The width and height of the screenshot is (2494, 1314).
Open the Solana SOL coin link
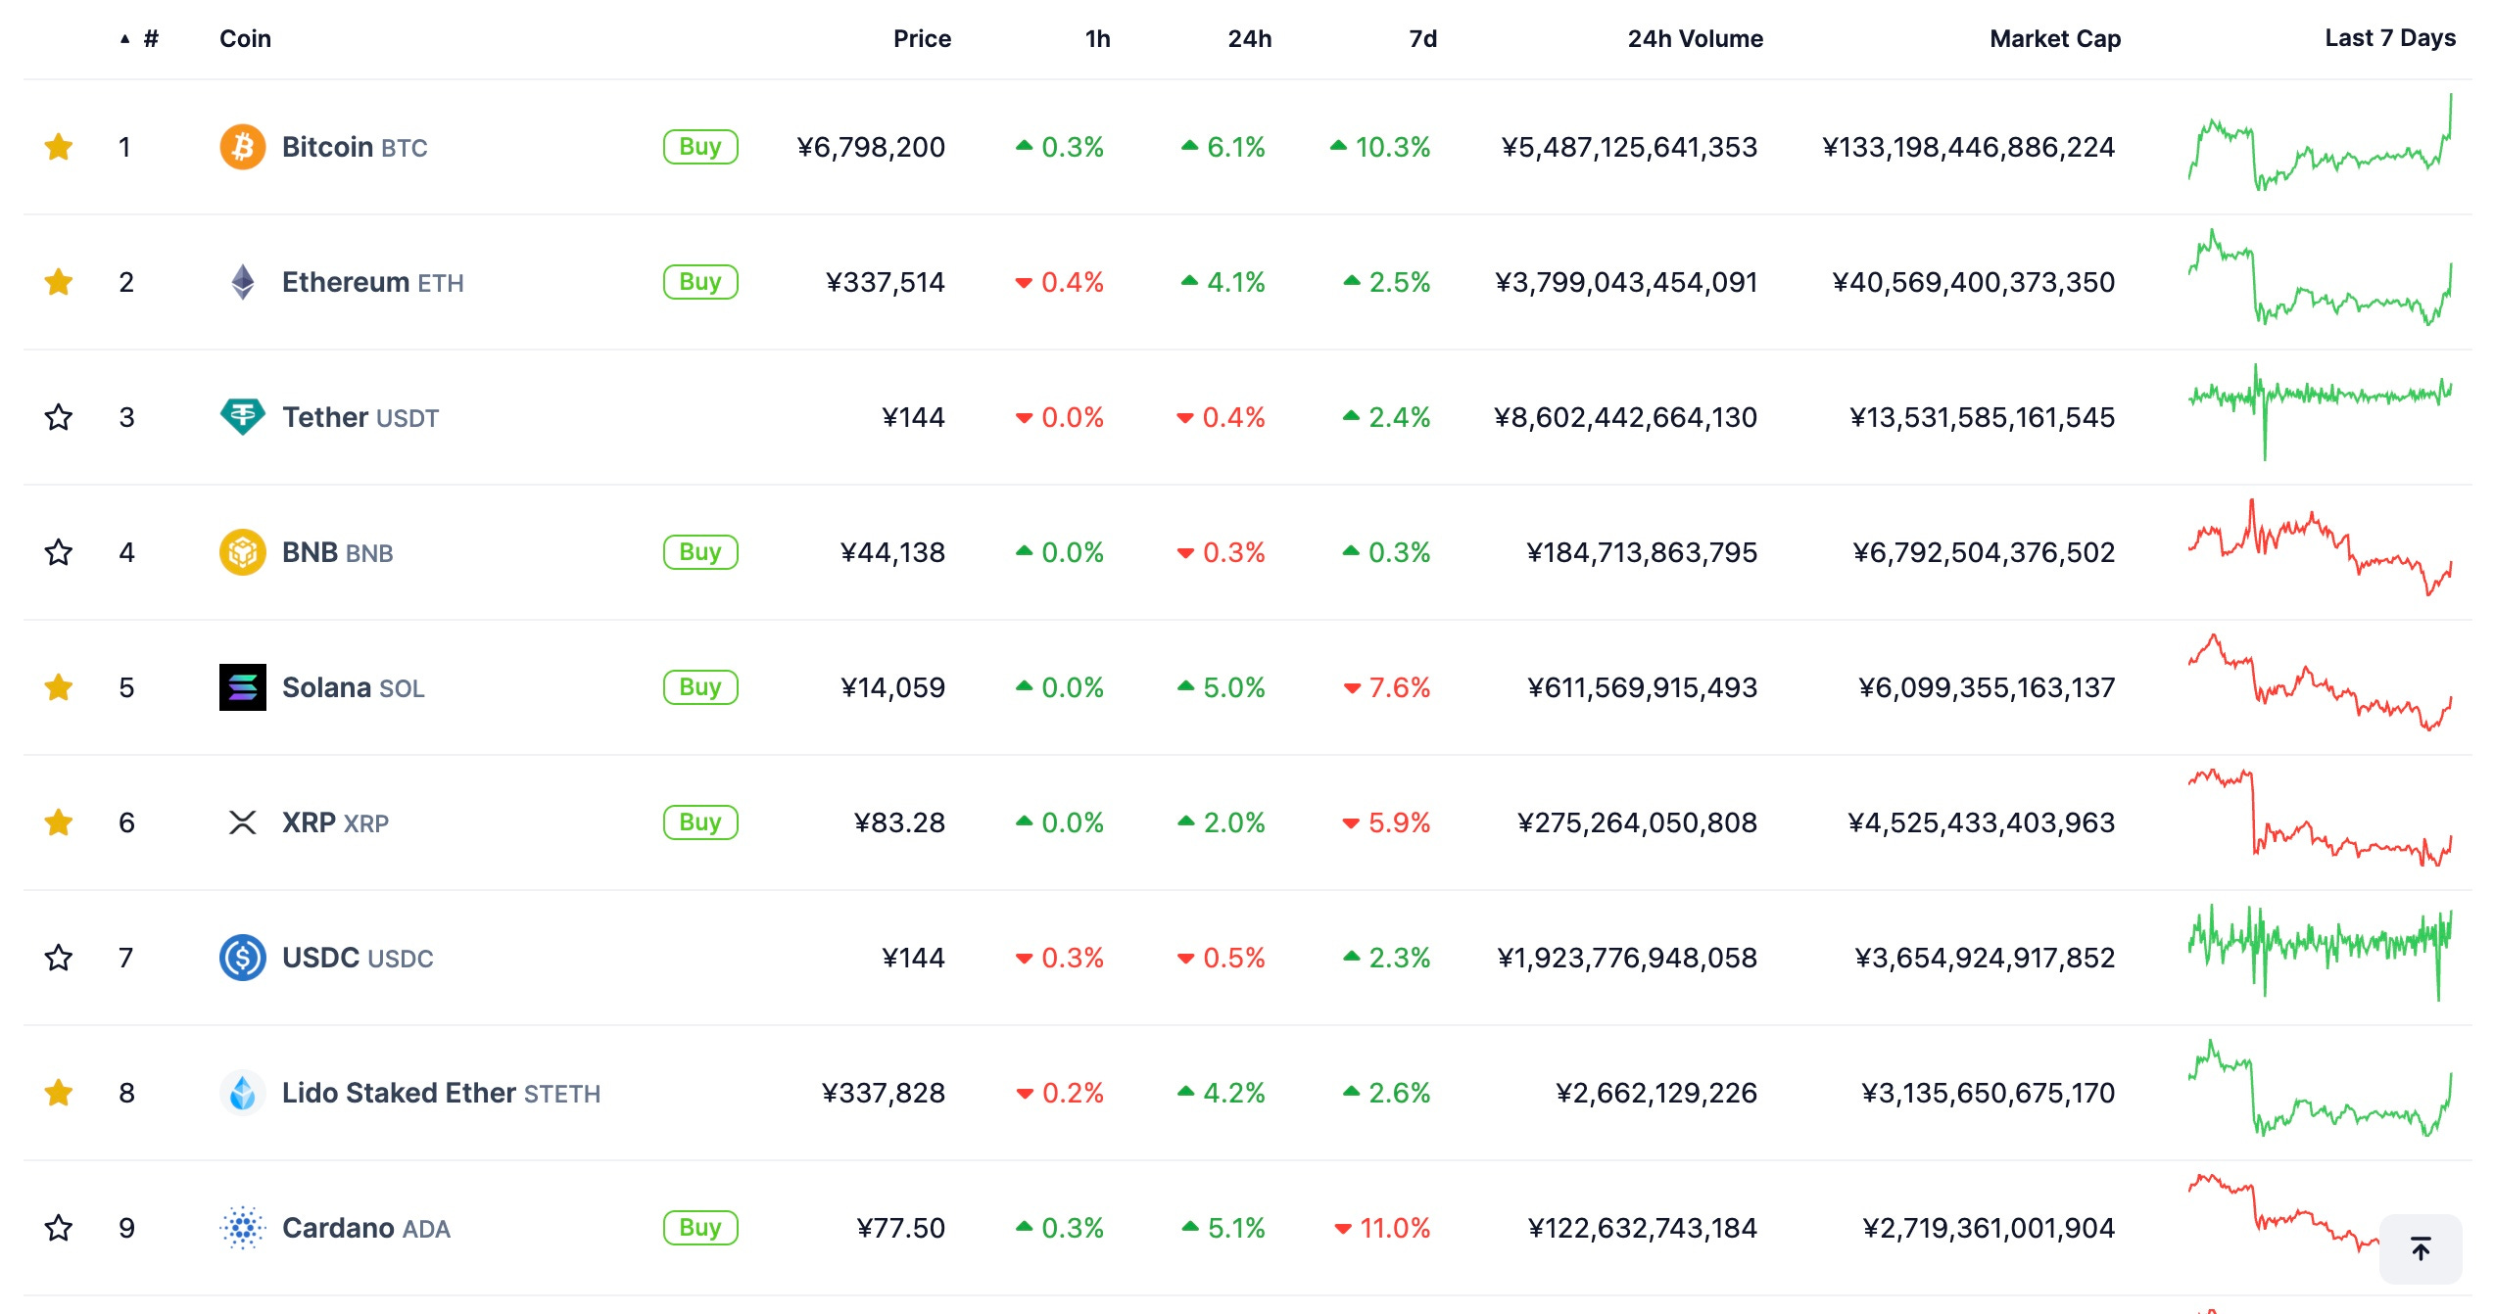[354, 687]
